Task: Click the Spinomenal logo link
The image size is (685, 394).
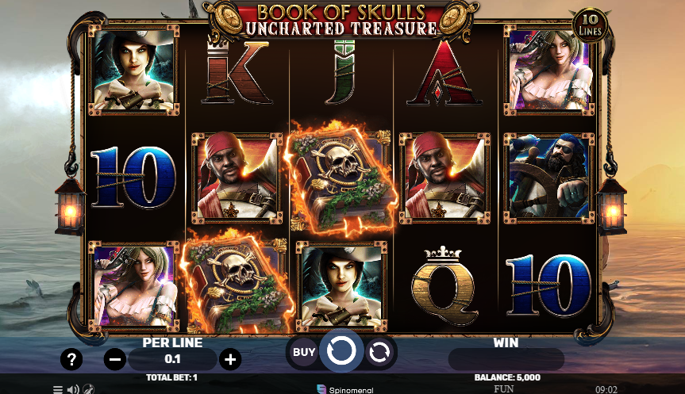Action: click(x=345, y=389)
